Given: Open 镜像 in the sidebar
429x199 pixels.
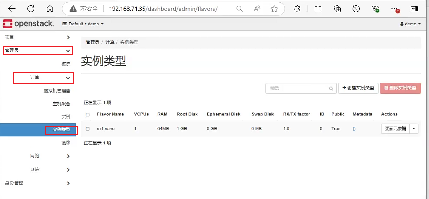Looking at the screenshot, I should 66,143.
